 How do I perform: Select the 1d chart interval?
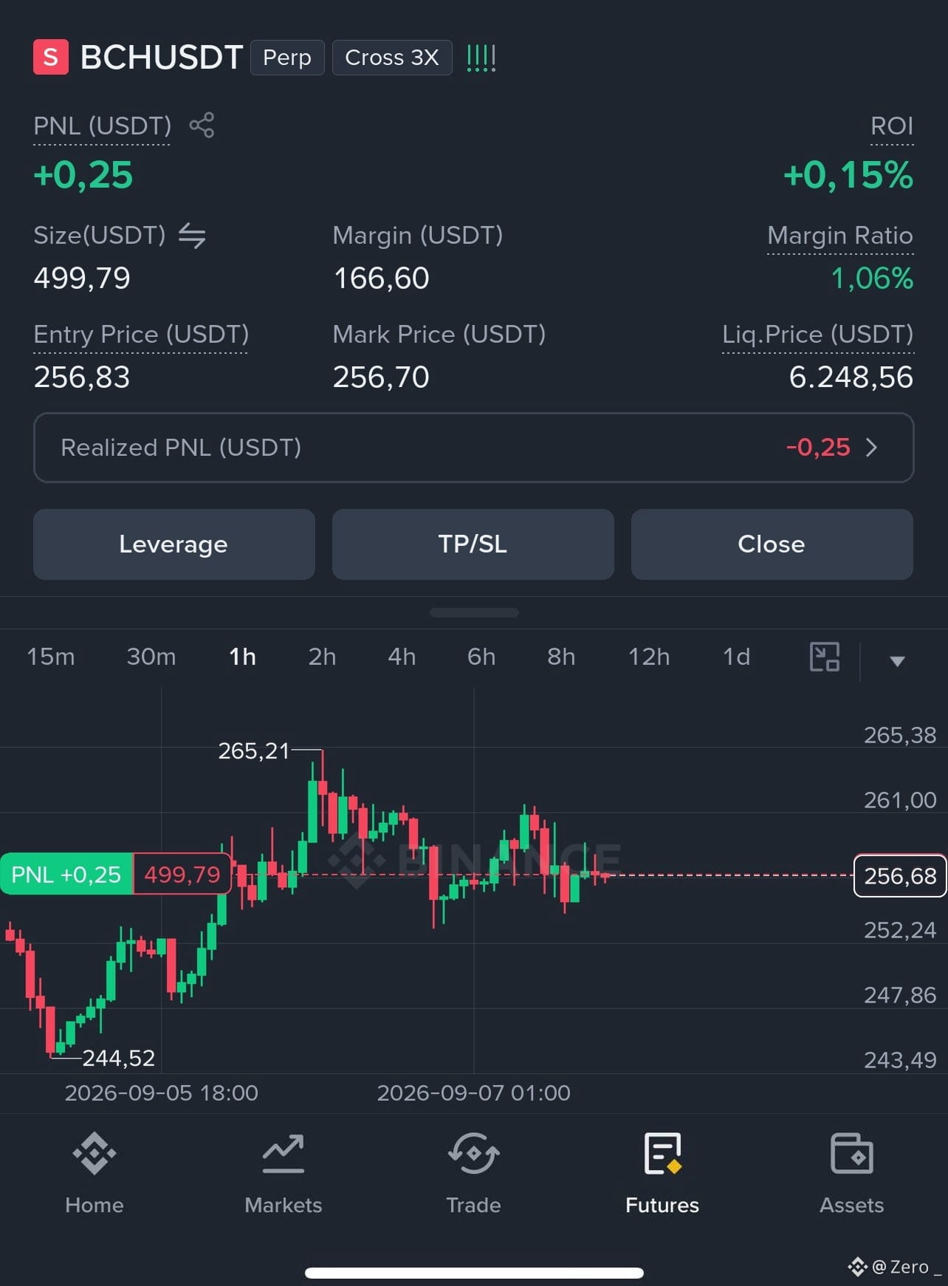[x=736, y=657]
